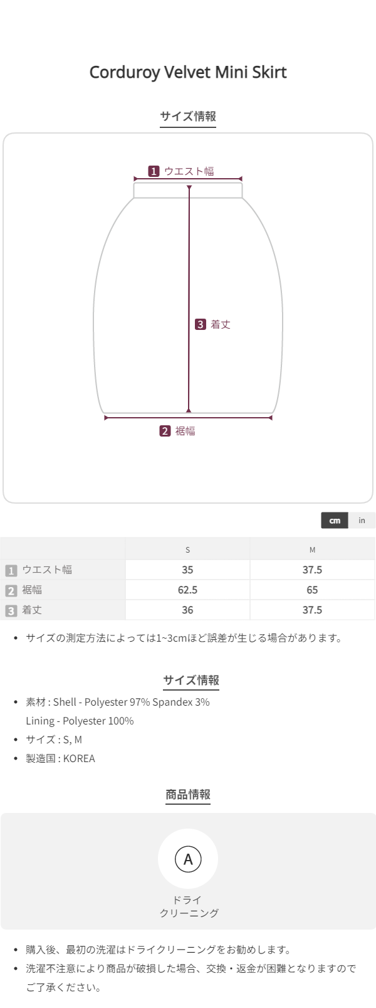376x1008 pixels.
Task: Click the M hem width value 65
Action: (x=312, y=590)
